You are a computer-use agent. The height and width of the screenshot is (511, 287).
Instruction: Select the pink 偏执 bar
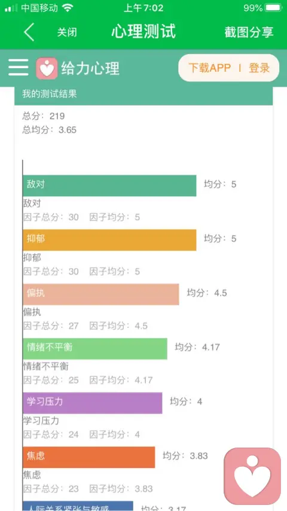pos(101,294)
